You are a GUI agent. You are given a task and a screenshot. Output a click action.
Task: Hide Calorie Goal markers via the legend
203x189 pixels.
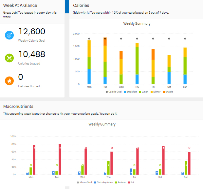pos(114,92)
